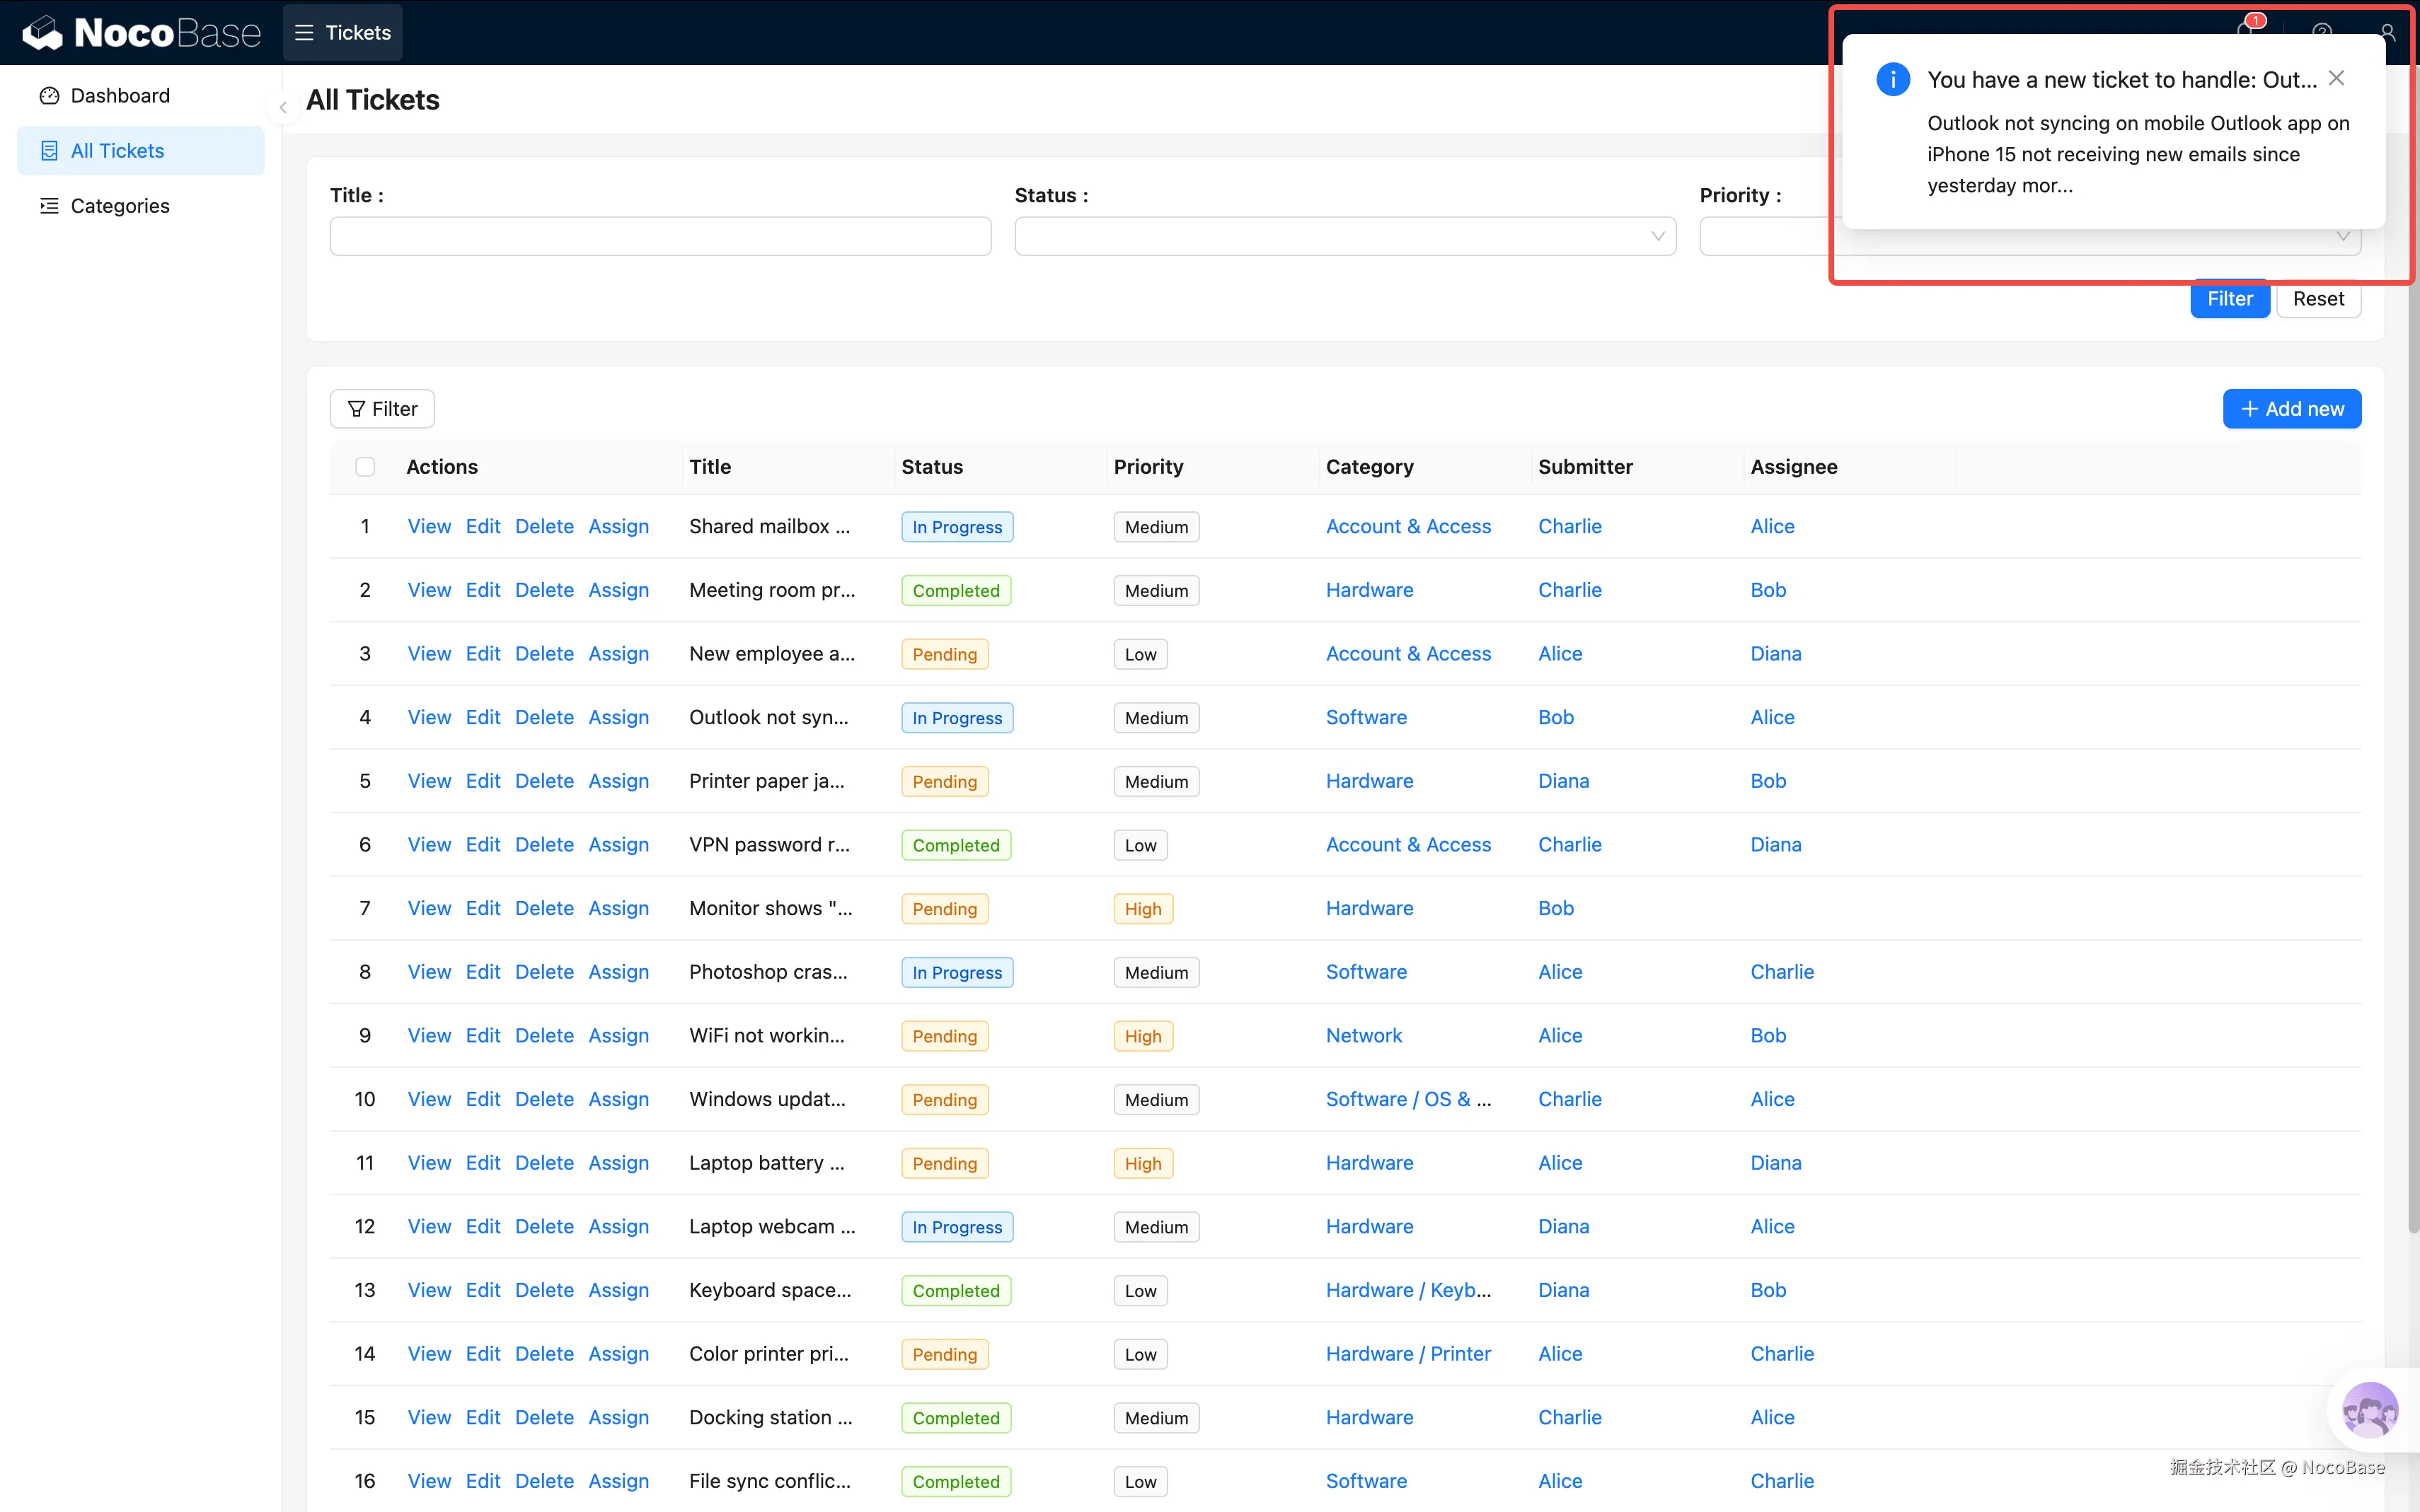This screenshot has width=2420, height=1512.
Task: Toggle the select-all rows checkbox
Action: 365,467
